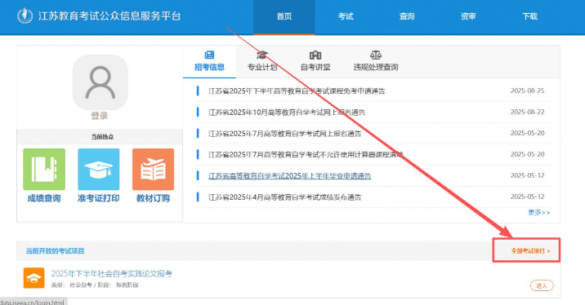Click 成绩查询 text label
585x305 pixels.
[44, 198]
